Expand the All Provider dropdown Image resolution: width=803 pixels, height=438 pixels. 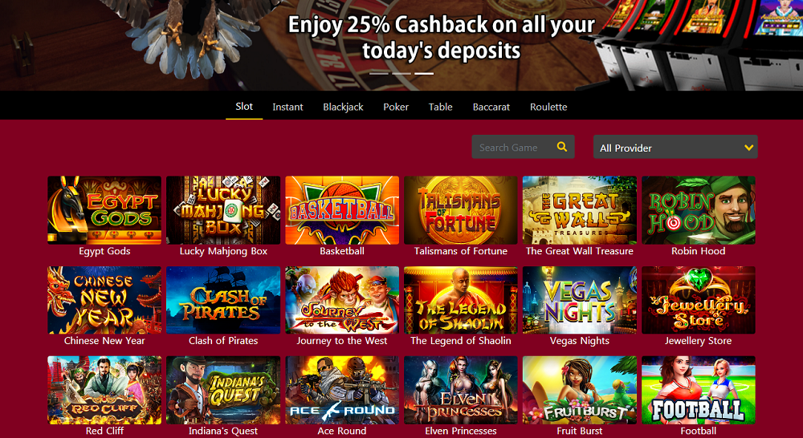tap(675, 148)
